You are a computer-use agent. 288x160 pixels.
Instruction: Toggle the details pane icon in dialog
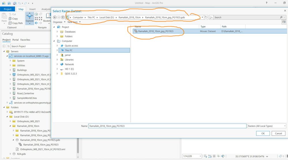(x=284, y=22)
